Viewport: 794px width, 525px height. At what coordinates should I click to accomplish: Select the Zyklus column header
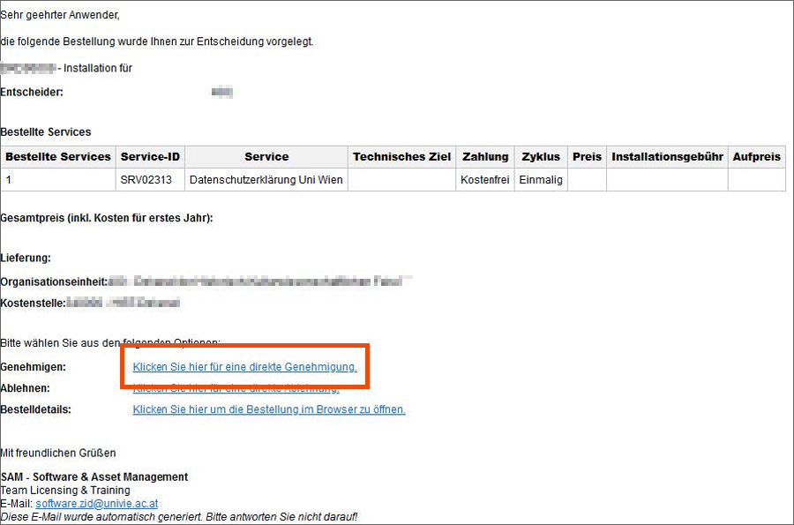click(540, 157)
